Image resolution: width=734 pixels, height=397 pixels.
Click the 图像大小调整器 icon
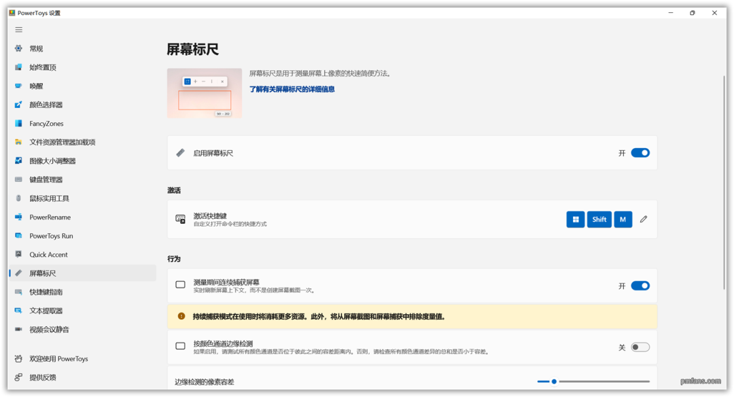(18, 160)
